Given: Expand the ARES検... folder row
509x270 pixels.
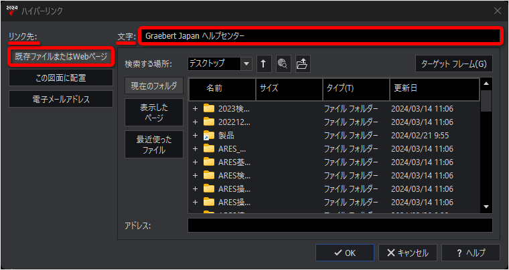Looking at the screenshot, I should (195, 176).
